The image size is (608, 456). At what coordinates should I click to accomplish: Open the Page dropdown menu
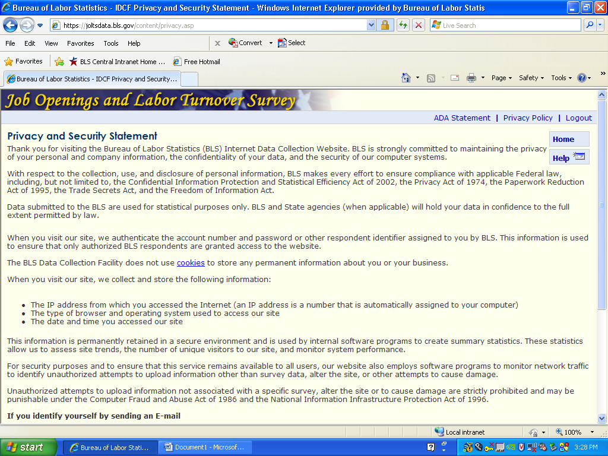point(502,78)
